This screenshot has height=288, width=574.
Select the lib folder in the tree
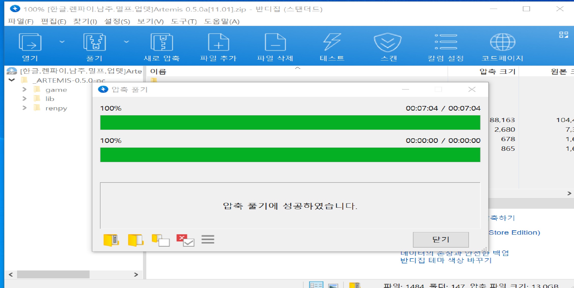point(50,99)
